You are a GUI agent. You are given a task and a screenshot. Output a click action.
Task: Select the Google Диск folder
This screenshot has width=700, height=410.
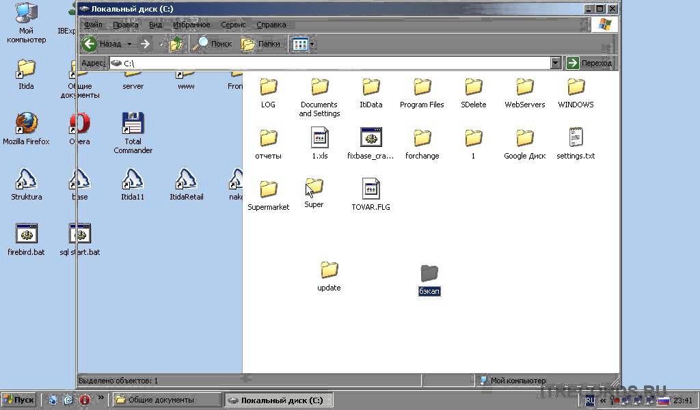click(524, 145)
